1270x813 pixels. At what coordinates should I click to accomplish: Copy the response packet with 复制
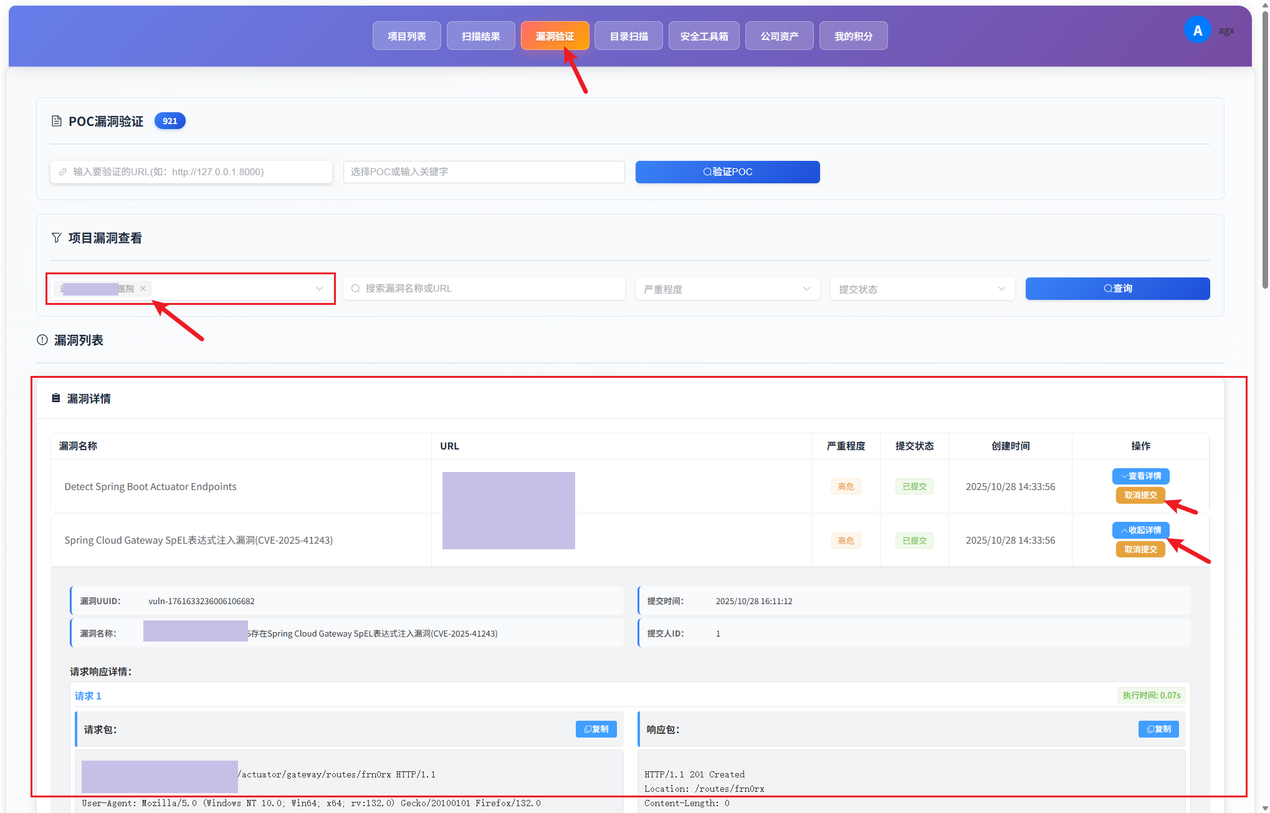1158,729
